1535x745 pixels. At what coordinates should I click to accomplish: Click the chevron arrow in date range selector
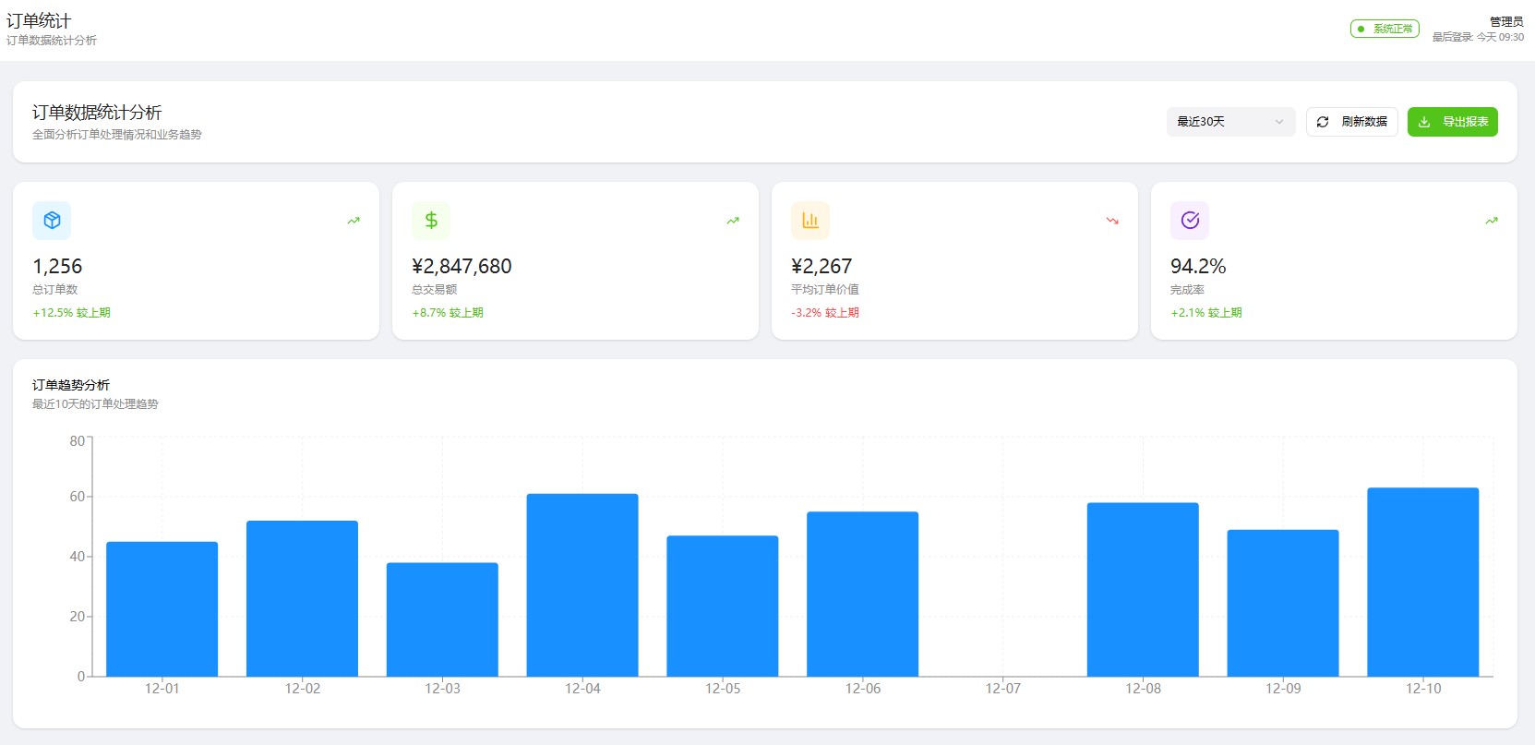[x=1279, y=122]
